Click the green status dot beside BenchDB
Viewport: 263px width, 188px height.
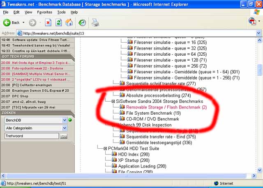pos(70,120)
